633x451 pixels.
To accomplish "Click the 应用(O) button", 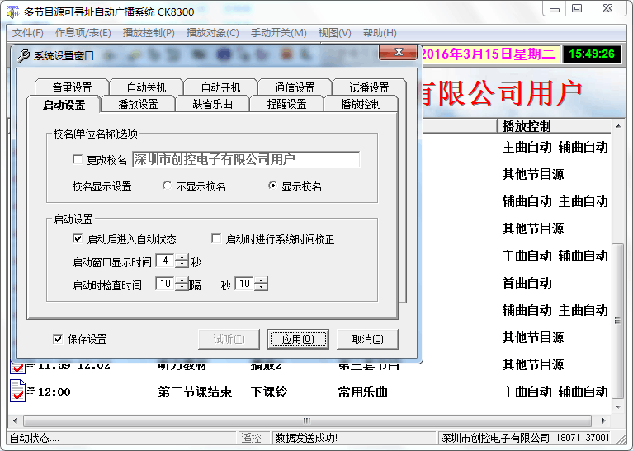I will (x=298, y=339).
